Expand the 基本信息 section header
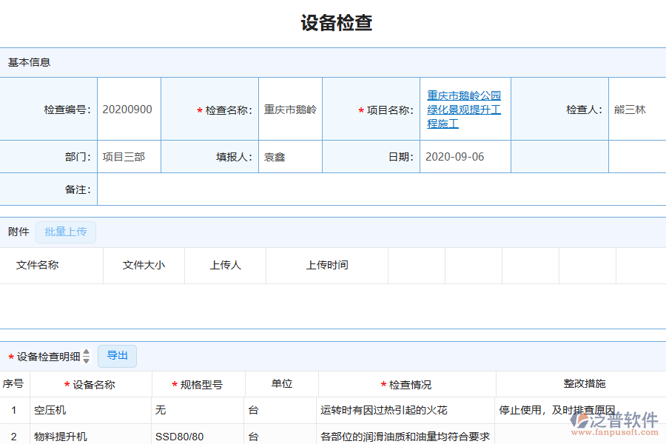 pos(30,63)
